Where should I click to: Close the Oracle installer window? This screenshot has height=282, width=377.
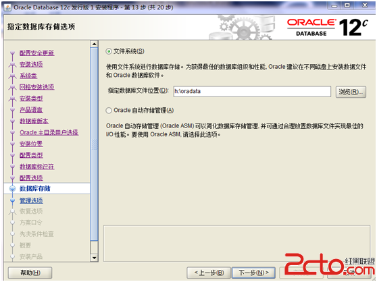click(364, 6)
